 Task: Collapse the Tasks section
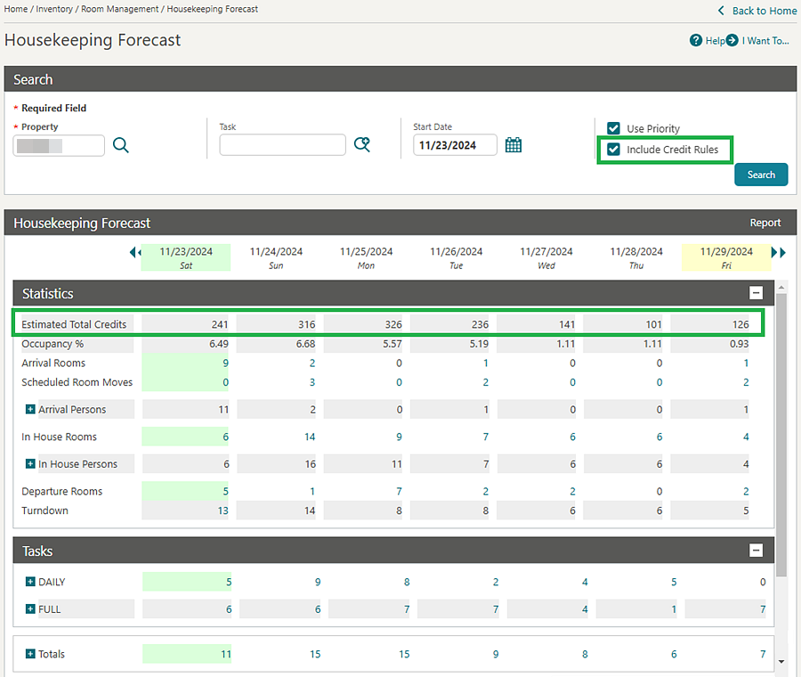756,551
